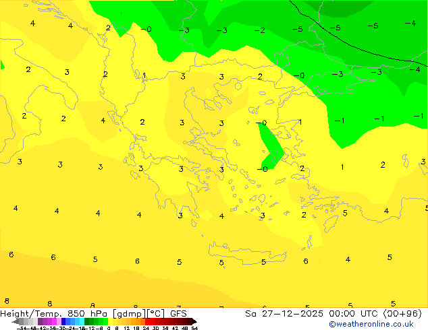
Task: Click the "GFS" model label
Action: pyautogui.click(x=178, y=314)
